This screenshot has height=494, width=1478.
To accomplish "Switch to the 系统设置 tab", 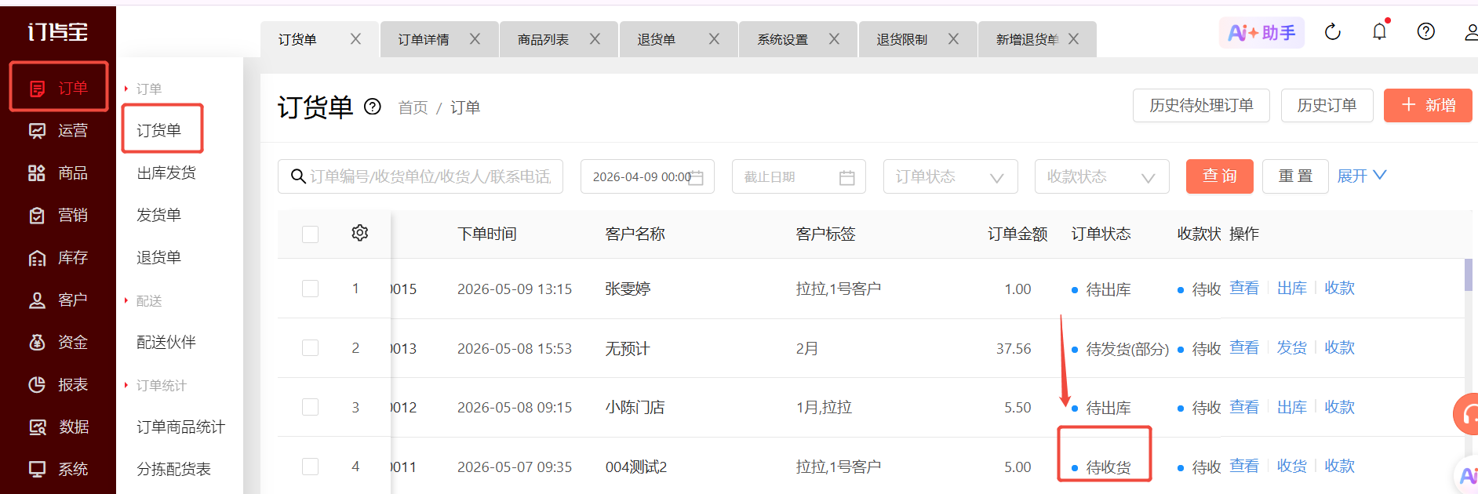I will coord(782,39).
